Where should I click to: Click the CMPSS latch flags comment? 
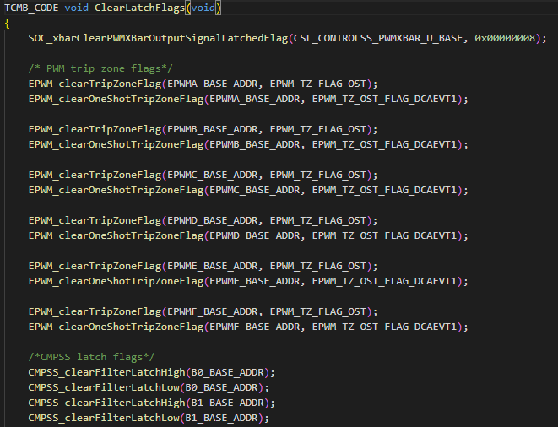click(x=91, y=357)
